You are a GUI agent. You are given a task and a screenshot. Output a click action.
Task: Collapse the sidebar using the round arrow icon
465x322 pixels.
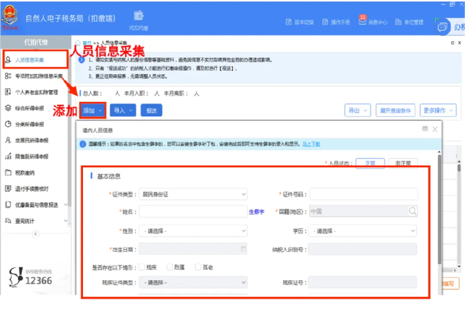point(36,234)
